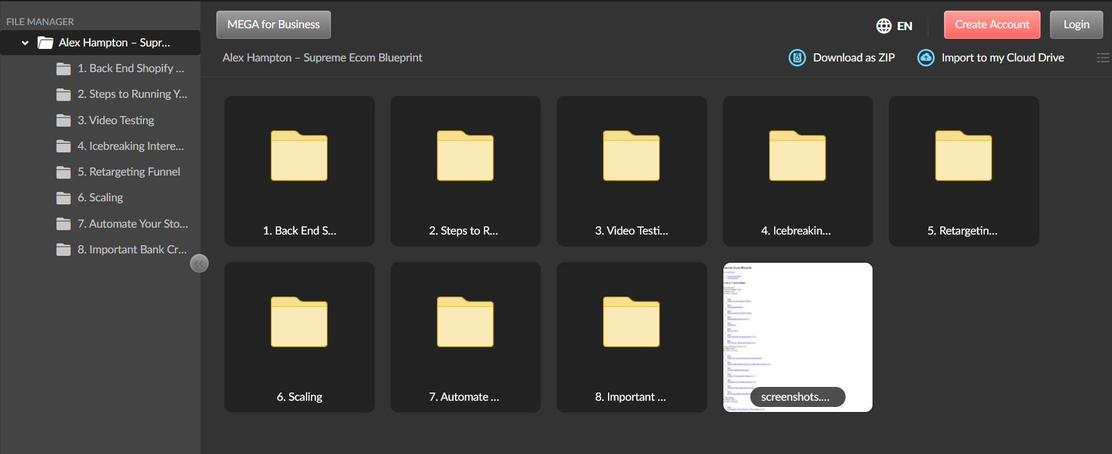Viewport: 1112px width, 454px height.
Task: Open the '4. Icebreakin...' folder tile
Action: coord(798,171)
